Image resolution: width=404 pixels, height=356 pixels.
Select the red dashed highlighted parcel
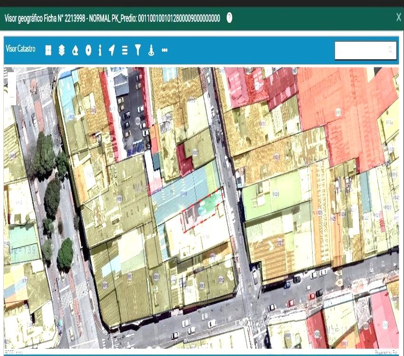tap(202, 210)
